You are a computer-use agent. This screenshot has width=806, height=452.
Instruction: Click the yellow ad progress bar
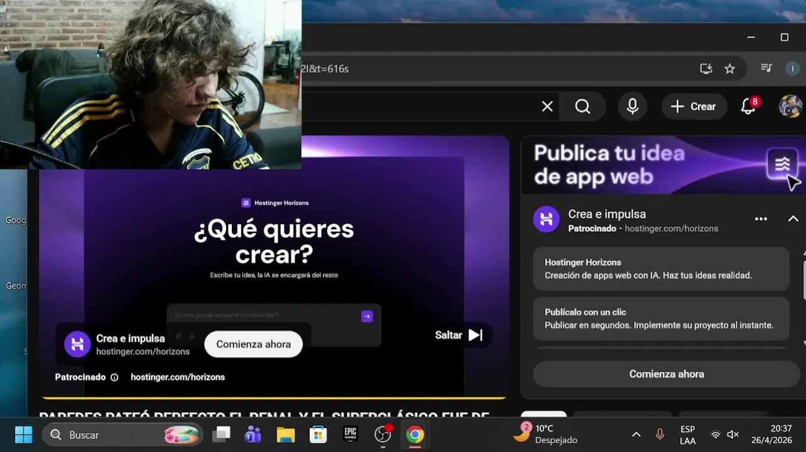(x=274, y=397)
